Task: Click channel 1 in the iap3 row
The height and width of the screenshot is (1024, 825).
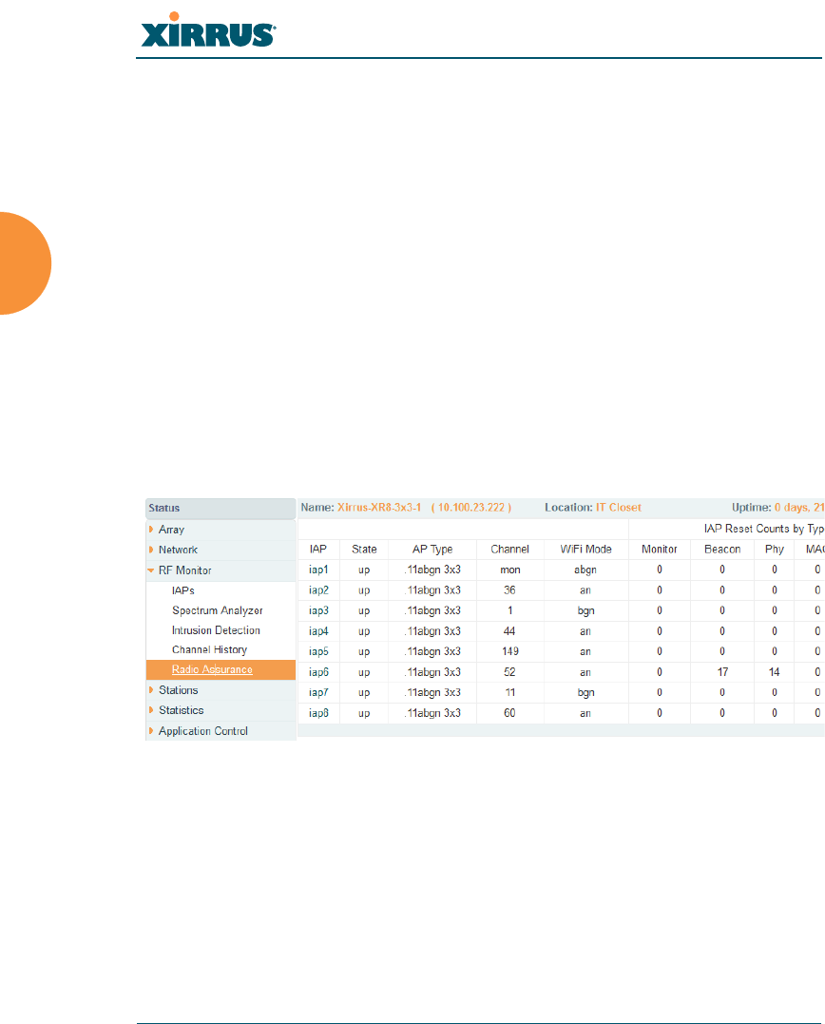Action: click(x=509, y=610)
